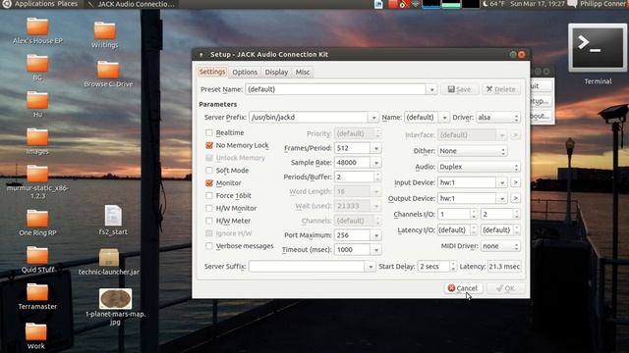Enable Soft Mode checkbox
This screenshot has height=353, width=629.
click(209, 170)
